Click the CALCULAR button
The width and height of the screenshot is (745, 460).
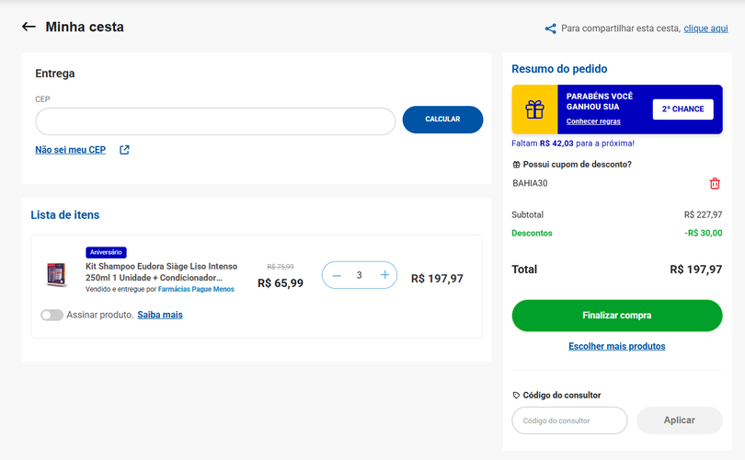[x=442, y=120]
